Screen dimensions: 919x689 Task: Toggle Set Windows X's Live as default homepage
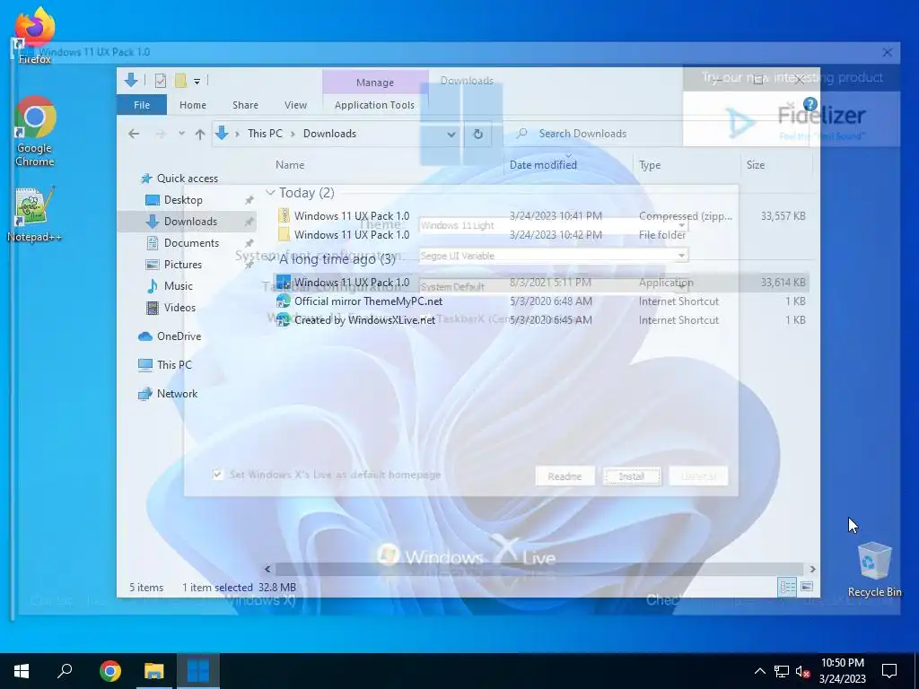coord(217,474)
